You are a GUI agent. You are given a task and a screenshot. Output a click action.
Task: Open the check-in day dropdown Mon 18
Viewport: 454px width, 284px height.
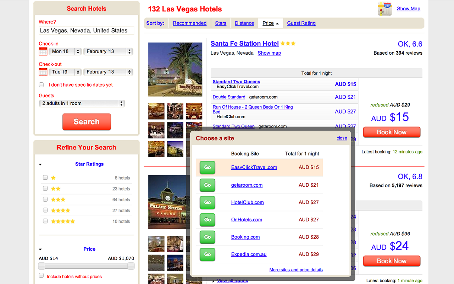click(65, 51)
